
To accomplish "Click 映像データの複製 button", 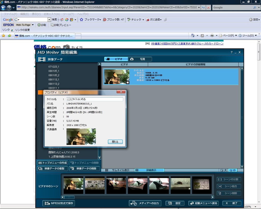I will pos(53,168).
